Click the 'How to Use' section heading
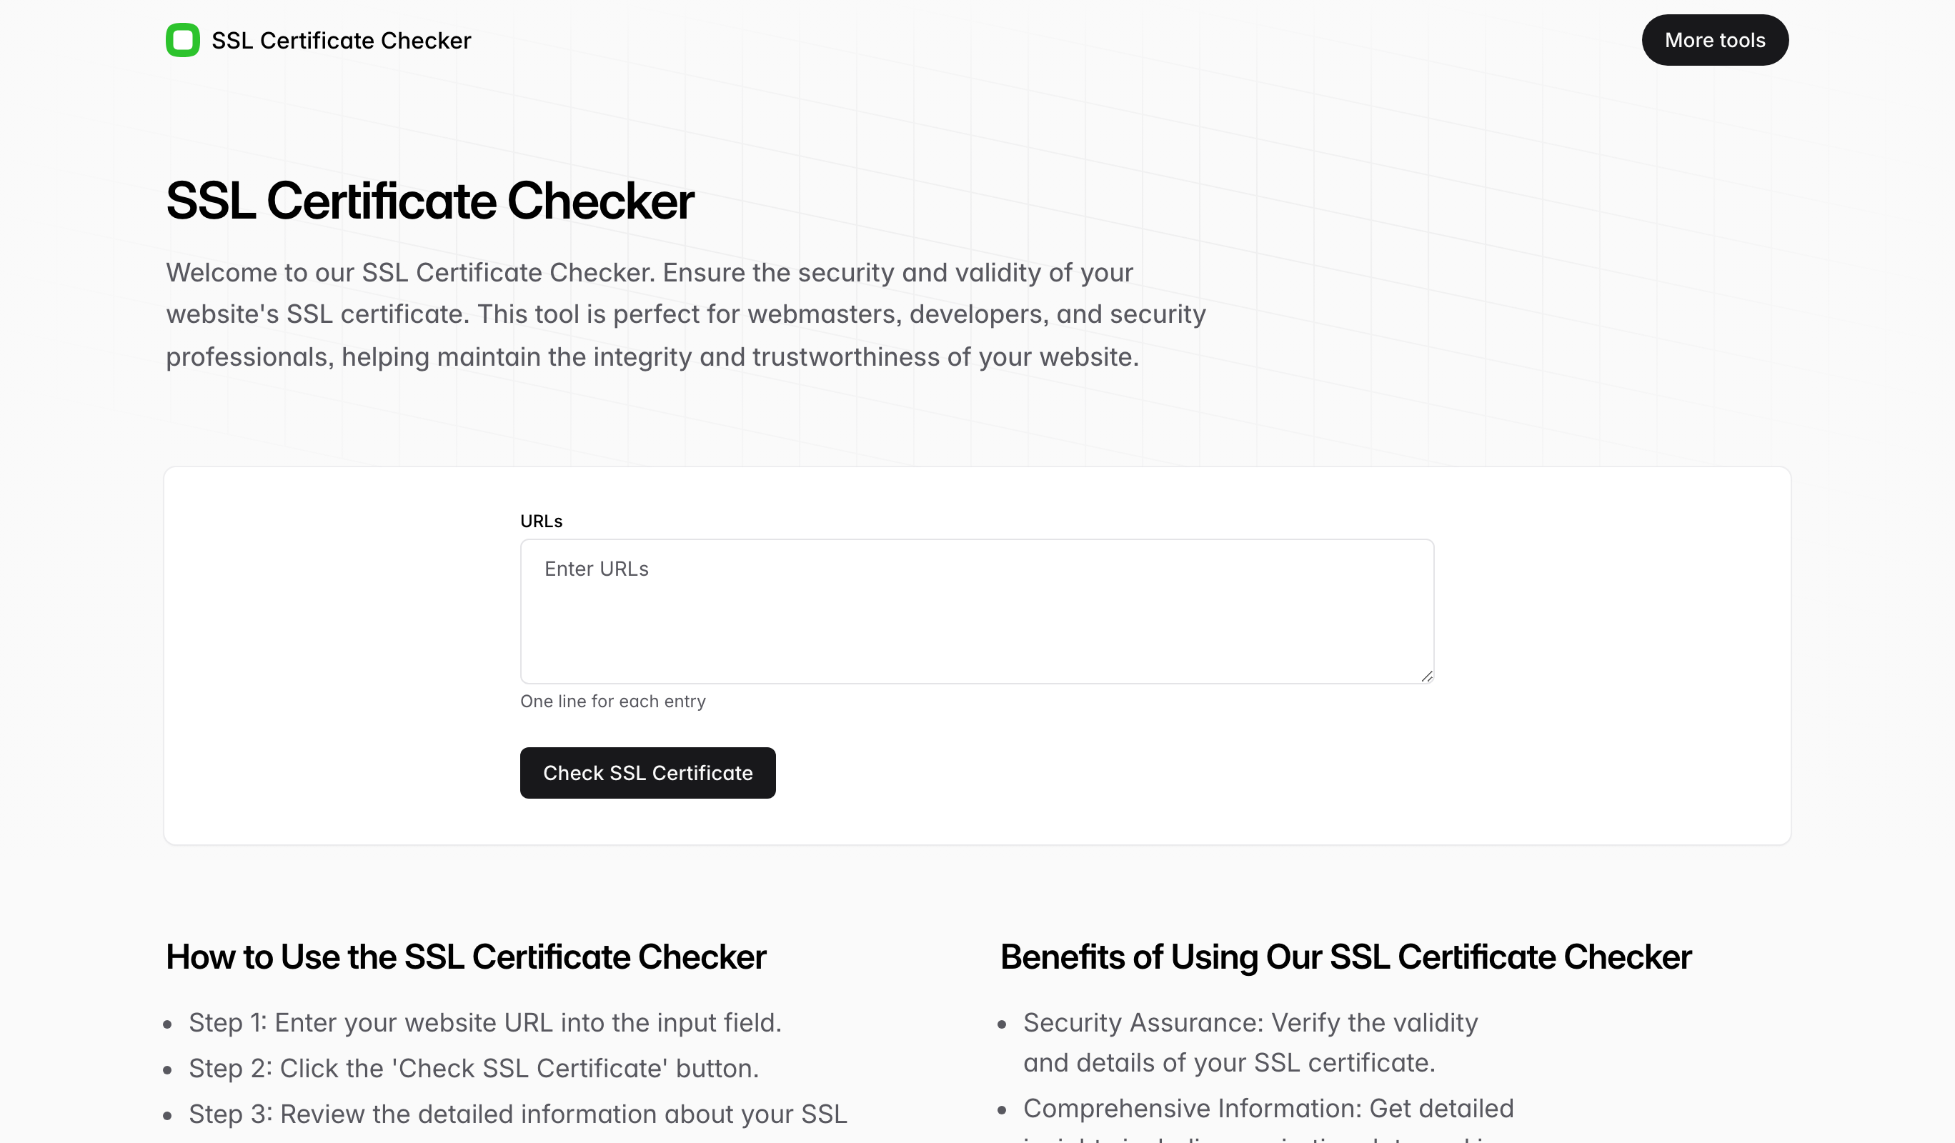Screen dimensions: 1955x1143 point(465,957)
